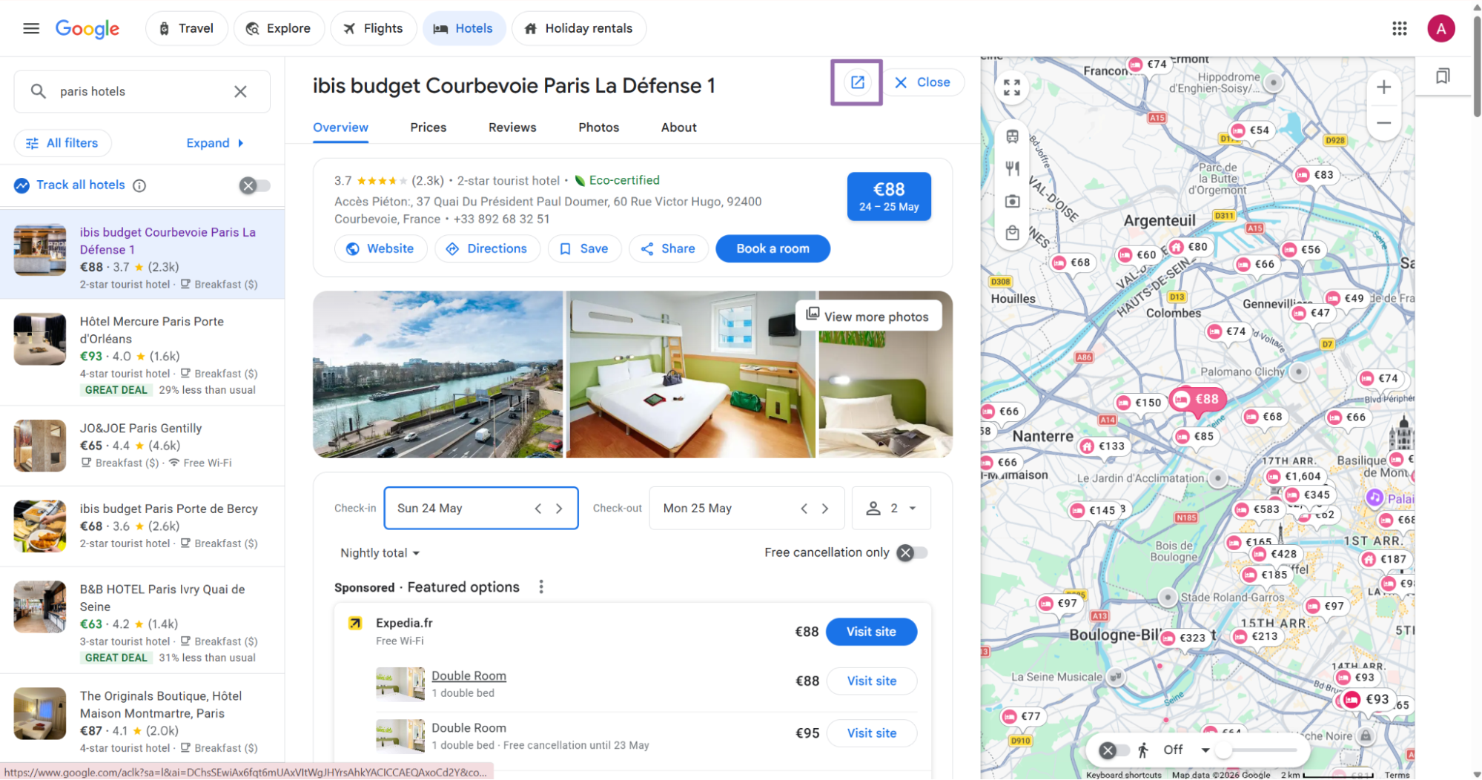Image resolution: width=1482 pixels, height=780 pixels.
Task: Save this hotel
Action: point(584,249)
